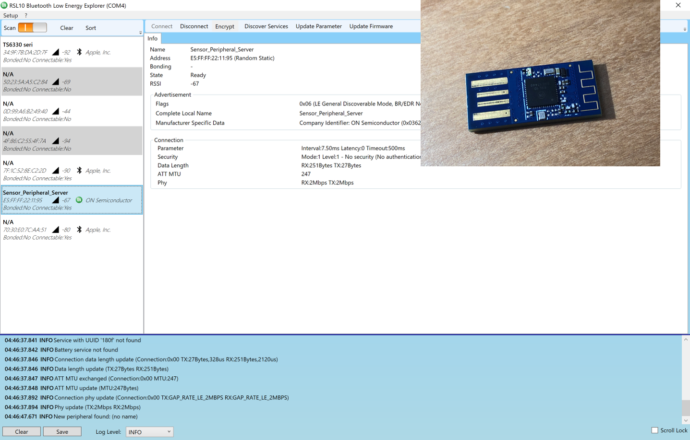Click signal icon of device 4F:86:C2:55:4F:7A

56,140
